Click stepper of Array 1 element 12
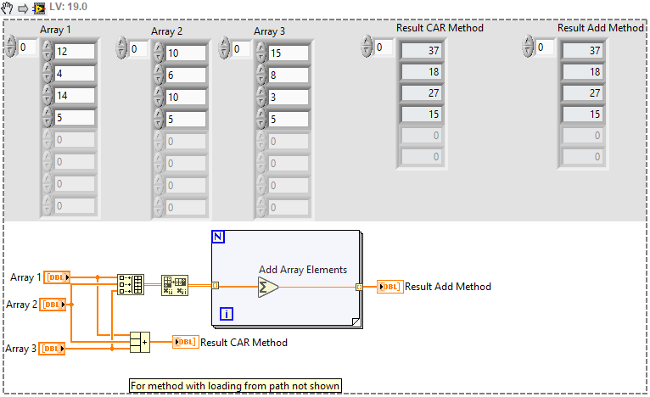650x397 pixels. tap(48, 52)
